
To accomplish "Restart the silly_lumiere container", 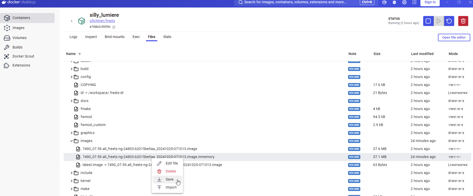I will pos(449,21).
